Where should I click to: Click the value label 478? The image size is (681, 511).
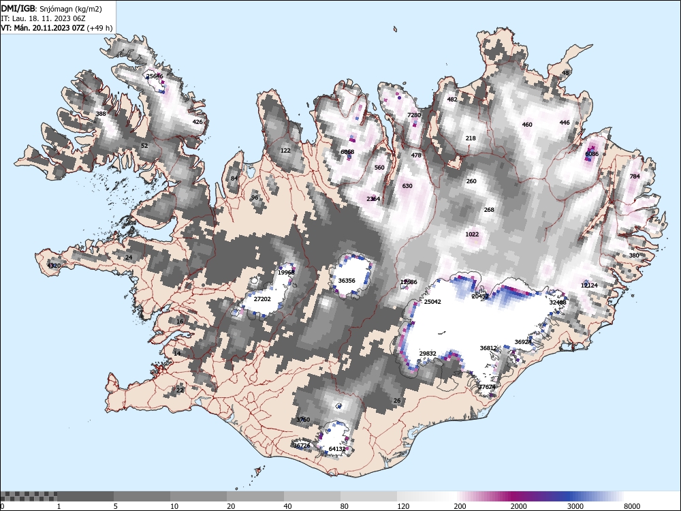coord(416,155)
